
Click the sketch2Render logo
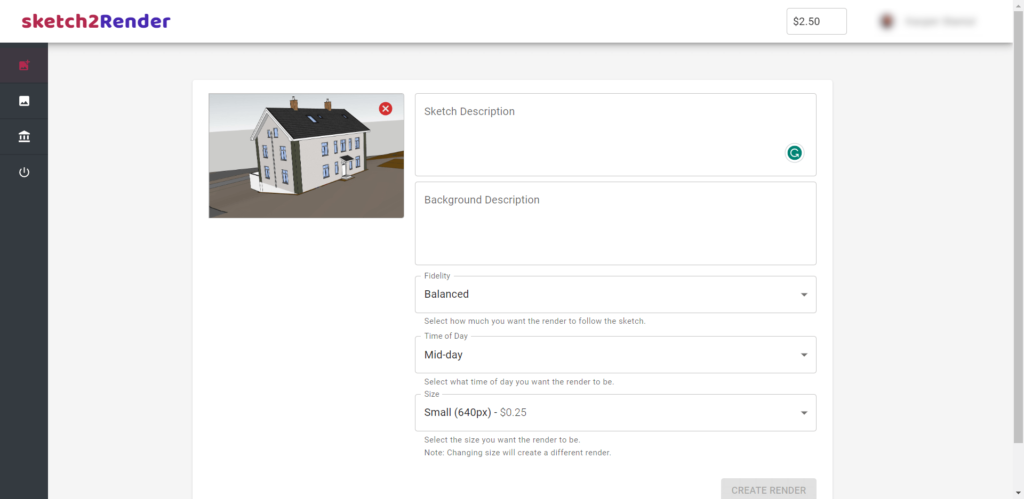(x=95, y=21)
